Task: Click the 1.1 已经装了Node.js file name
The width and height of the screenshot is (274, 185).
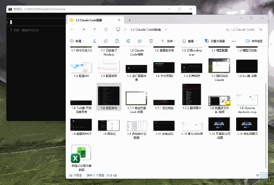Action: point(109,53)
